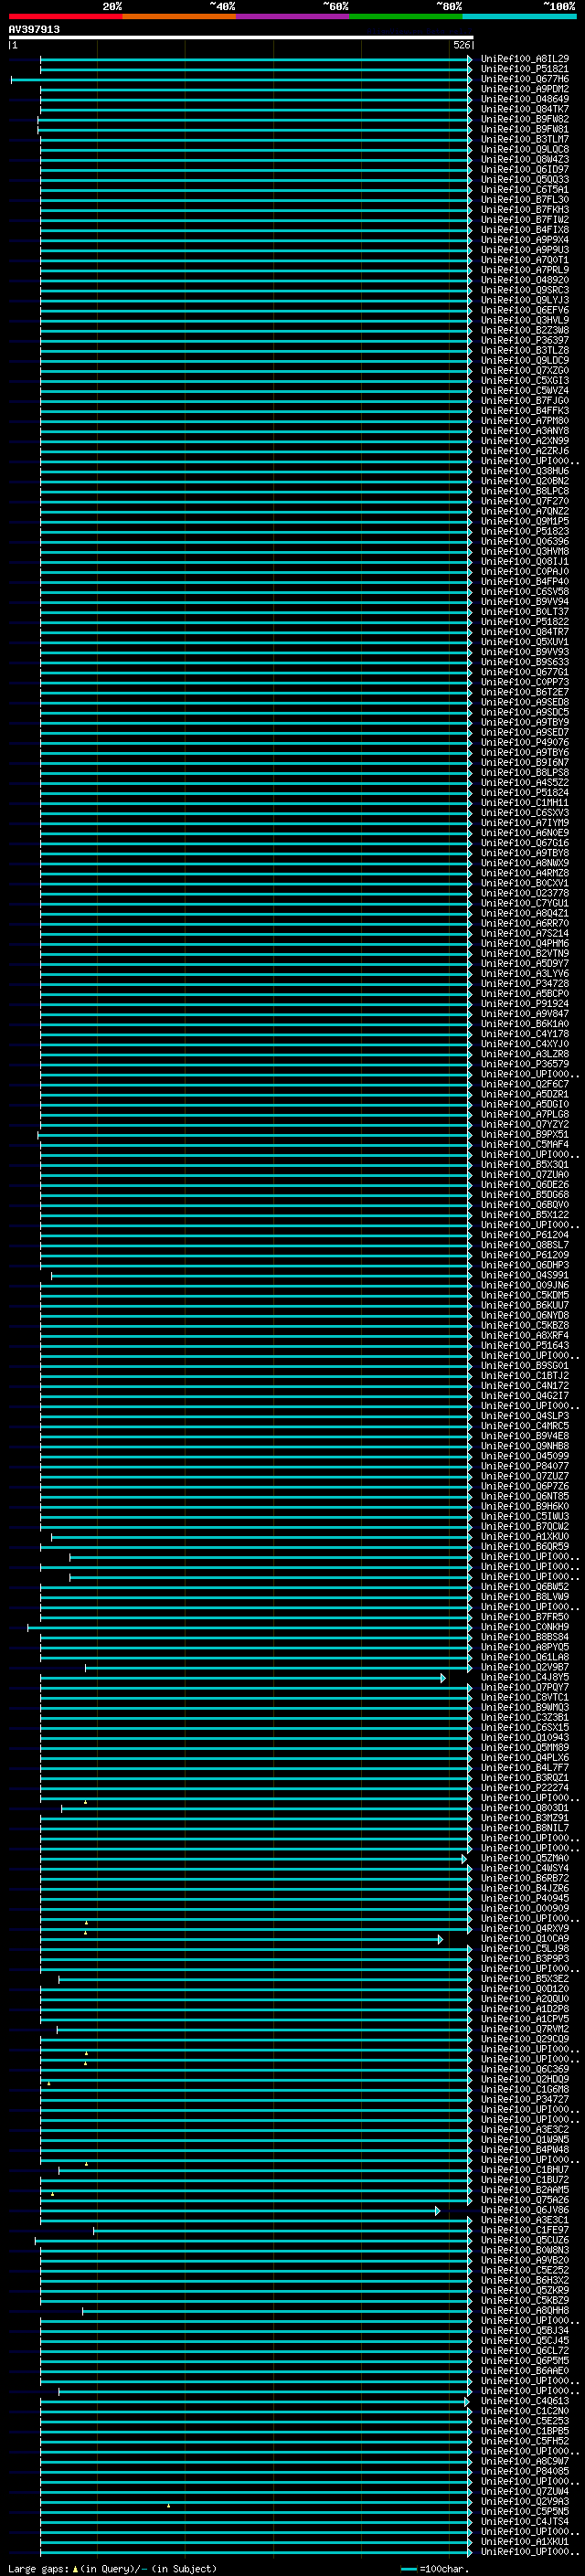Select the UniRef100_P22274 label
The image size is (585, 2576).
click(x=525, y=1787)
